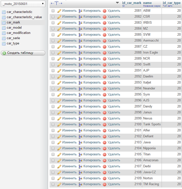Image resolution: width=182 pixels, height=189 pixels.
Task: Click the table icon beside car_serie
Action: 4,38
